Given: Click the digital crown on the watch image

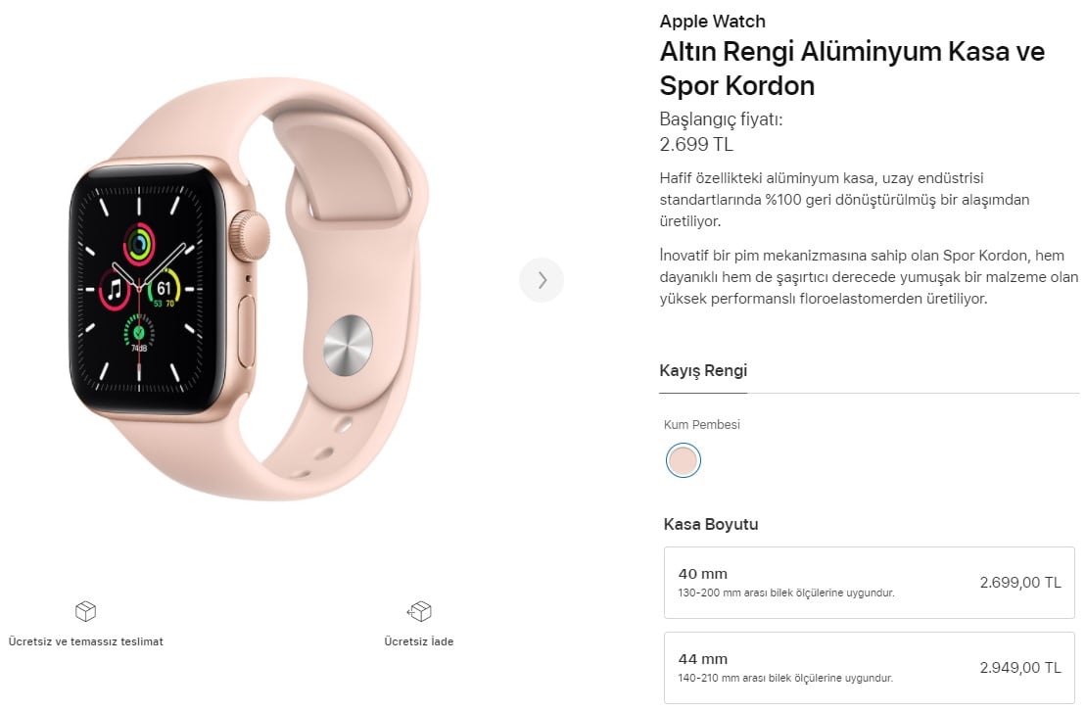Looking at the screenshot, I should point(249,236).
